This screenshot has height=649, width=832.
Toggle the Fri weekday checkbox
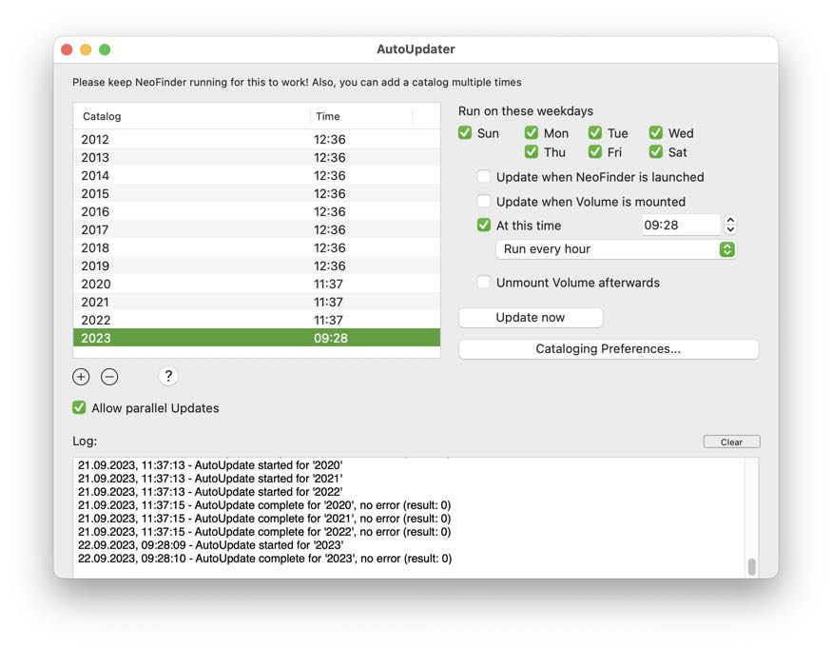594,151
